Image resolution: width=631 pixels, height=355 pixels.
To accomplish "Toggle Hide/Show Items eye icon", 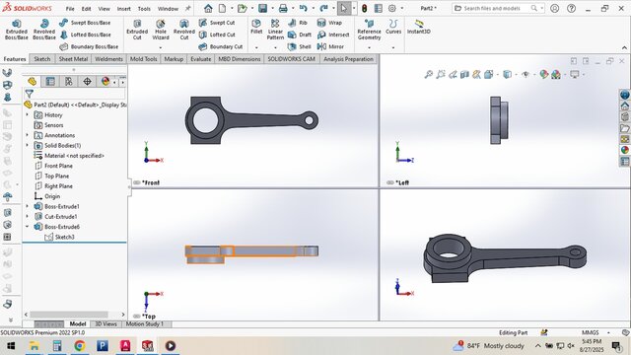I will 526,75.
